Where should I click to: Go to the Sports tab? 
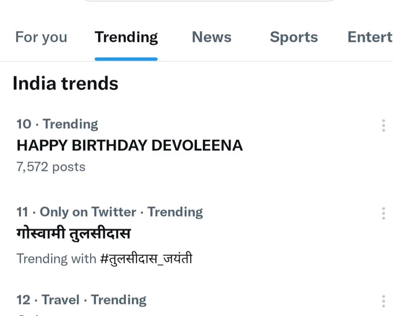click(x=294, y=37)
